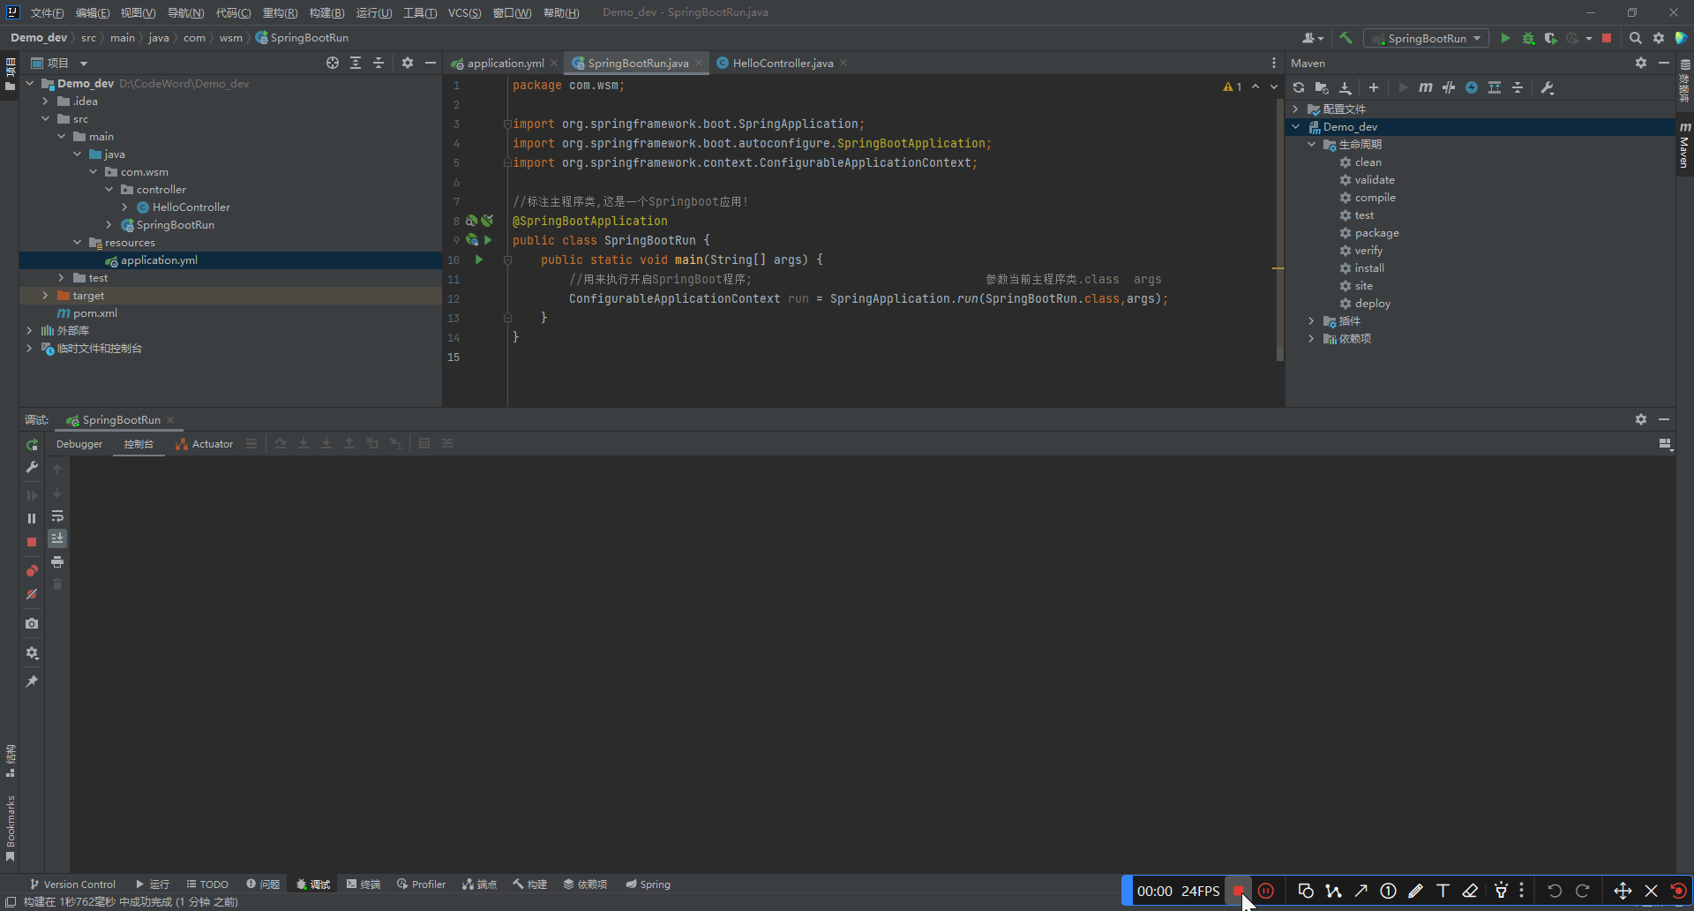
Task: View breakpoints with the red circles icon
Action: [x=32, y=571]
